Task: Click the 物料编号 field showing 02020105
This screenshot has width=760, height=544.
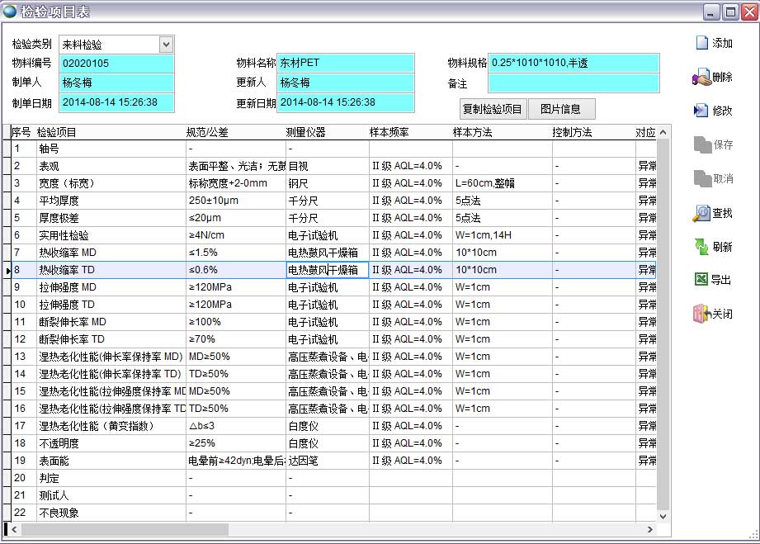Action: click(x=116, y=63)
